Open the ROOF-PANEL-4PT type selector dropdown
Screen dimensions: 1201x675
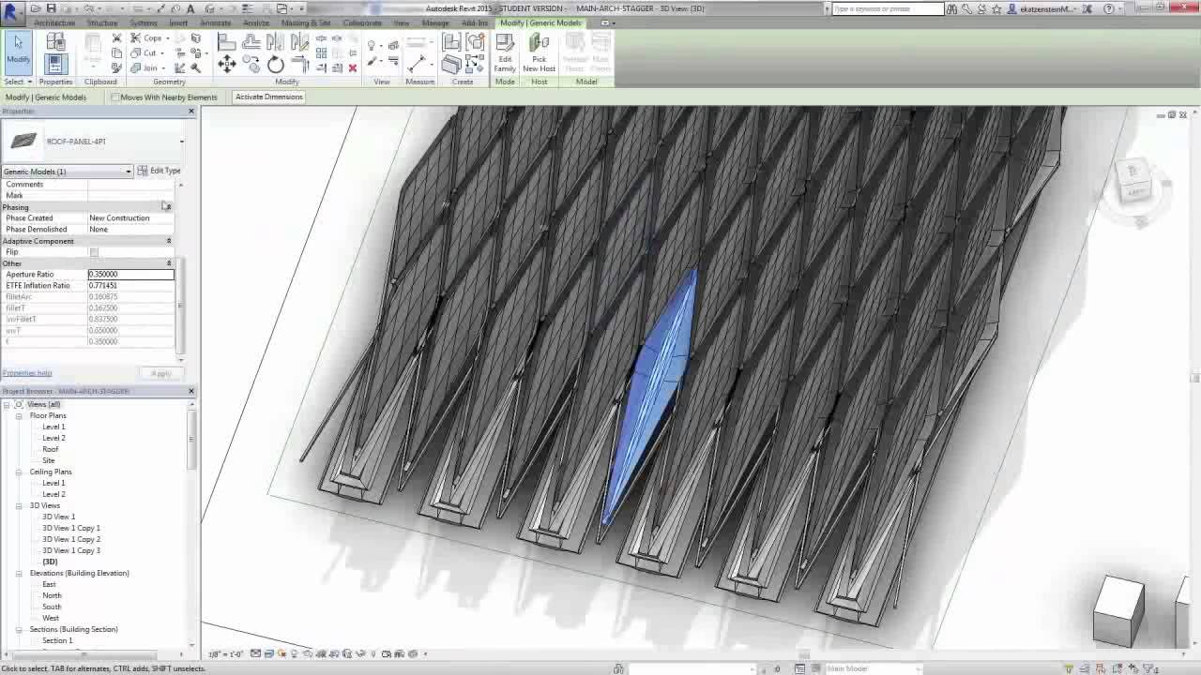[182, 142]
